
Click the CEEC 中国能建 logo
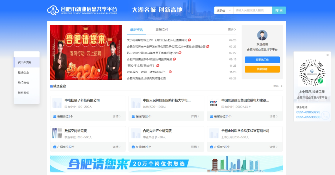(213, 103)
